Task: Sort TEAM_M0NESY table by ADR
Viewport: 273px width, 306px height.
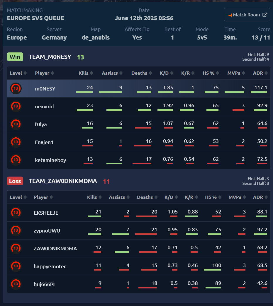Action: point(260,73)
